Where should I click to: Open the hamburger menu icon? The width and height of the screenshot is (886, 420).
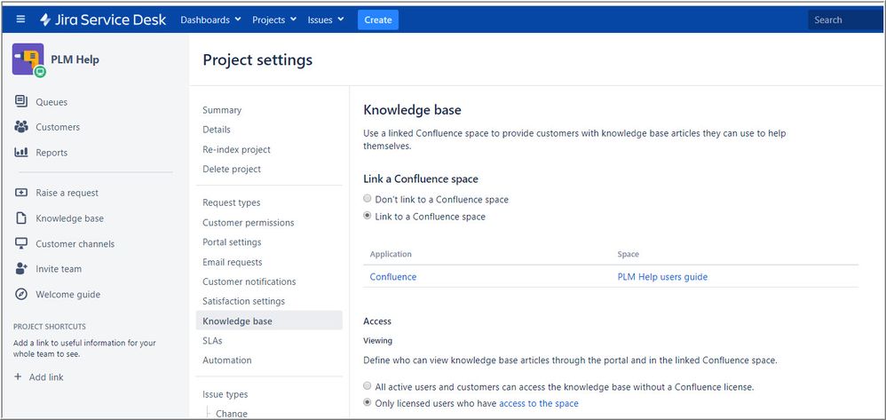click(21, 20)
